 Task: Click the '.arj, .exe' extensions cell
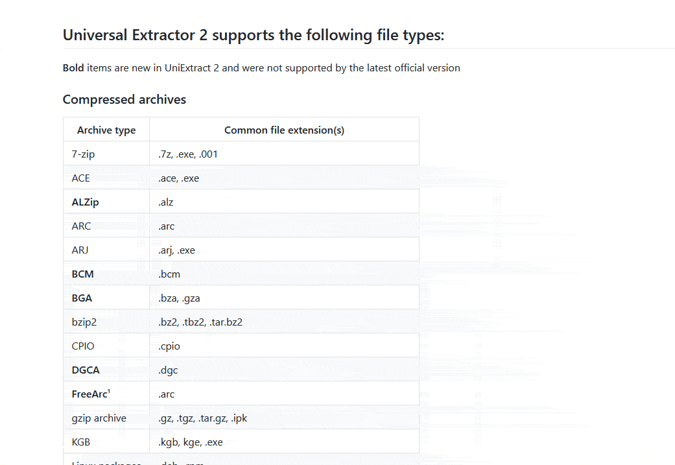pos(284,250)
